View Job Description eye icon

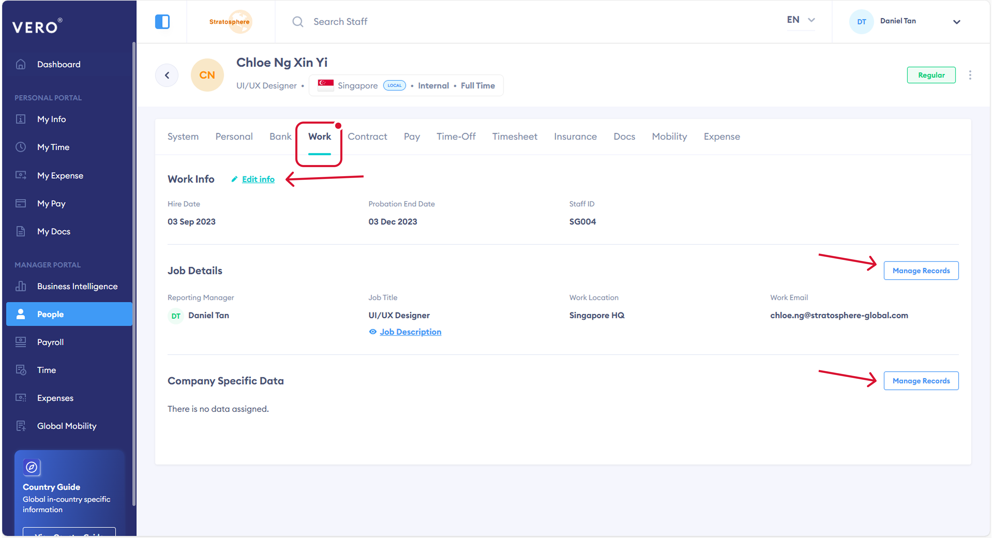coord(372,332)
